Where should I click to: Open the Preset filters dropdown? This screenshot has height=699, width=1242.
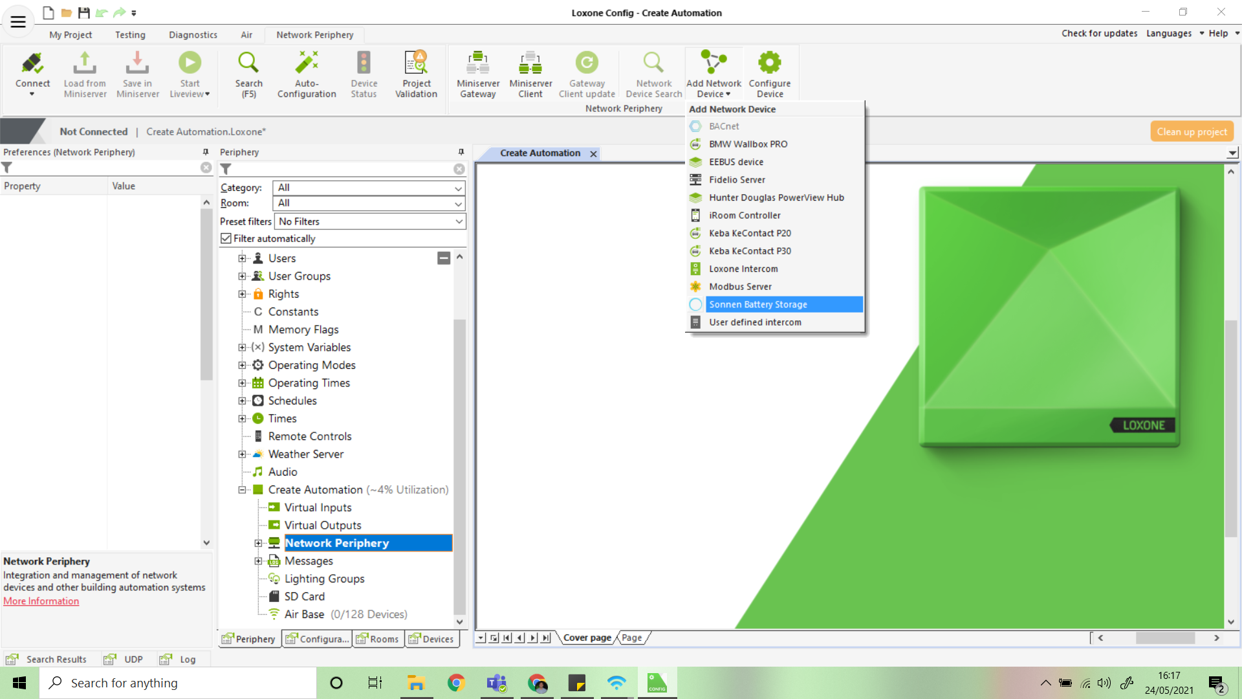[x=371, y=221]
